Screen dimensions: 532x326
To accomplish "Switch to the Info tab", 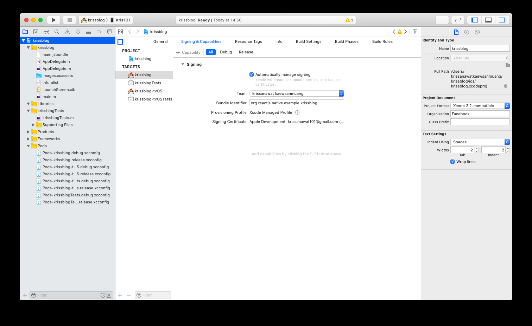I will coord(279,41).
